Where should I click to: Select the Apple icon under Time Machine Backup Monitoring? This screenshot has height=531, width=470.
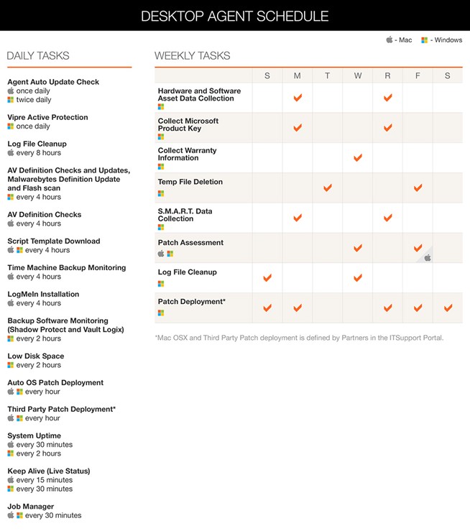[11, 277]
